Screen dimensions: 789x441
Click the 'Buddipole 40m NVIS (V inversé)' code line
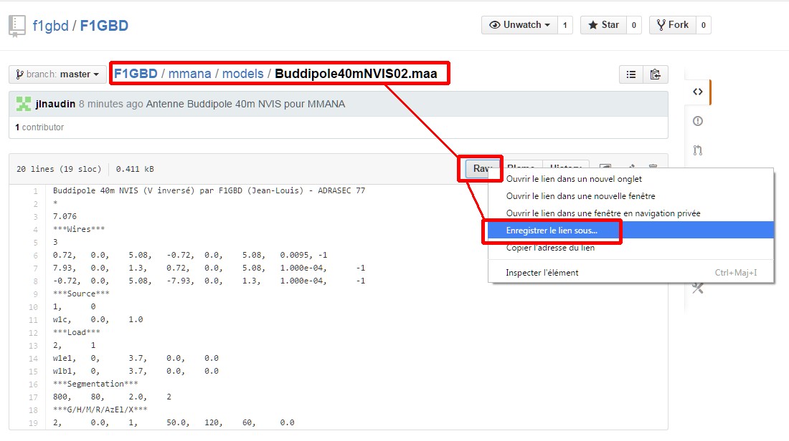click(209, 191)
